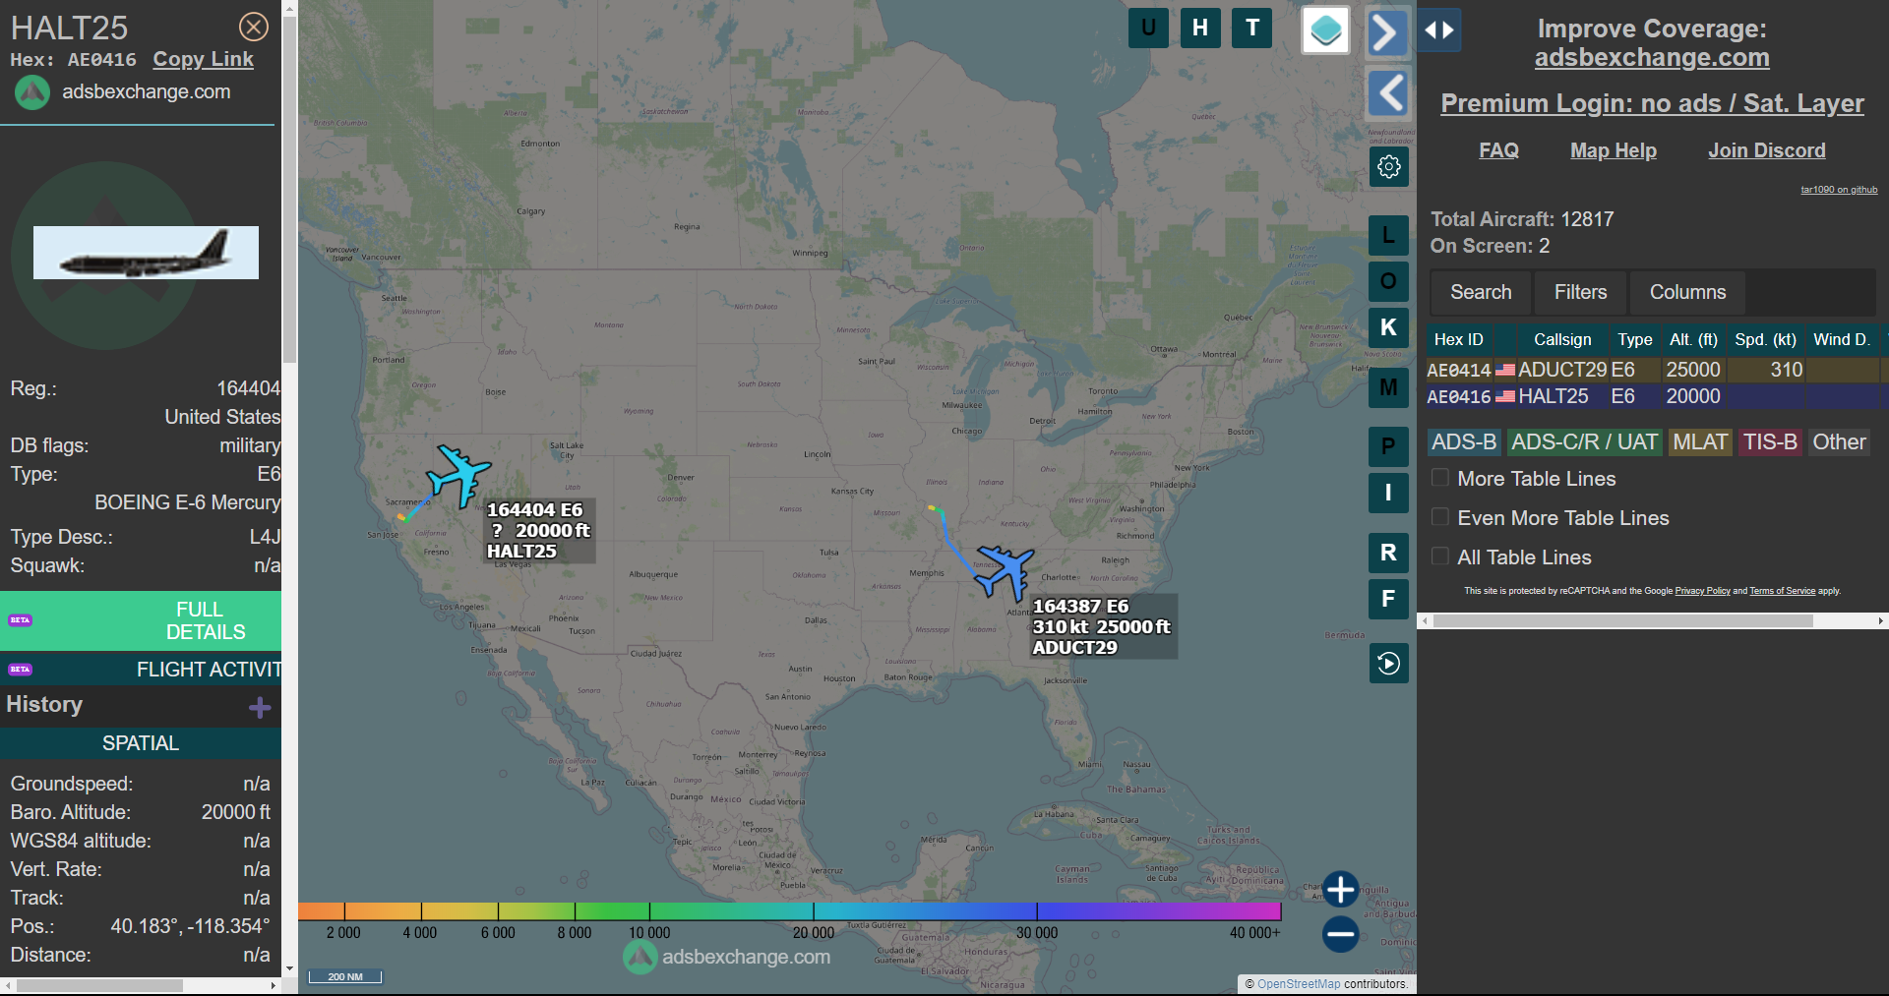1889x996 pixels.
Task: Open the map layer switcher icon
Action: point(1325,30)
